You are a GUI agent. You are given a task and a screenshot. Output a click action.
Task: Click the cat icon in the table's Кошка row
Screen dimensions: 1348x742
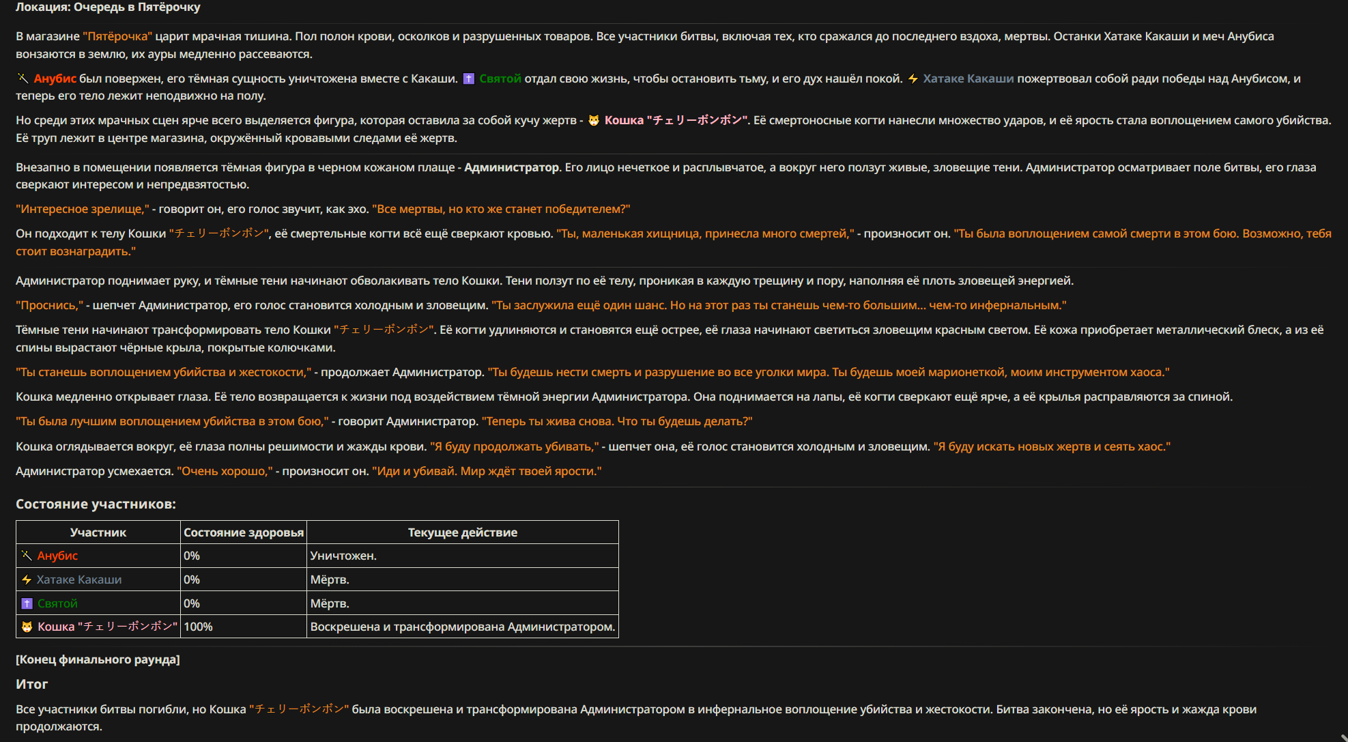click(27, 627)
